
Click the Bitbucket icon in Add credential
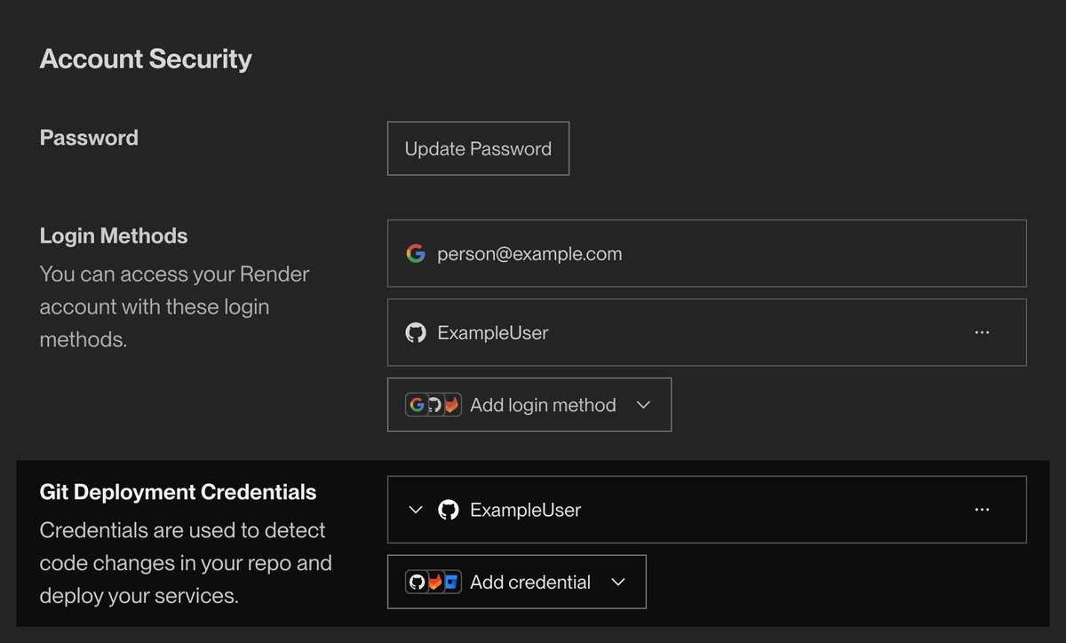[452, 582]
